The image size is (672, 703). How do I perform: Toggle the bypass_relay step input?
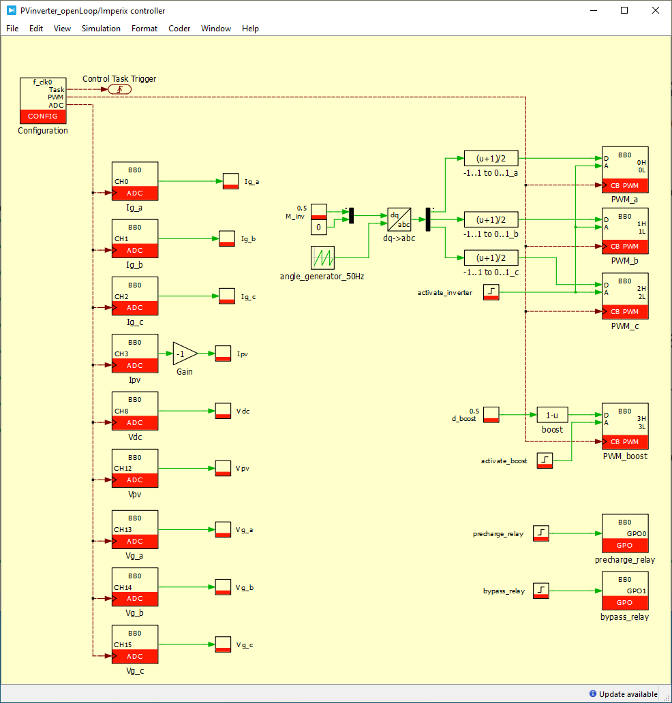[x=540, y=591]
